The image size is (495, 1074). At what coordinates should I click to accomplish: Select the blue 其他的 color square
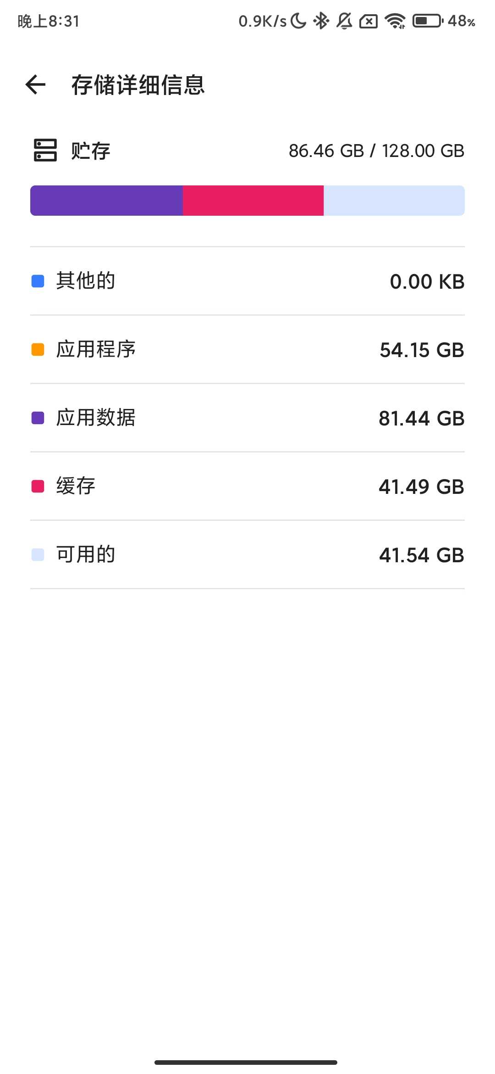(38, 281)
